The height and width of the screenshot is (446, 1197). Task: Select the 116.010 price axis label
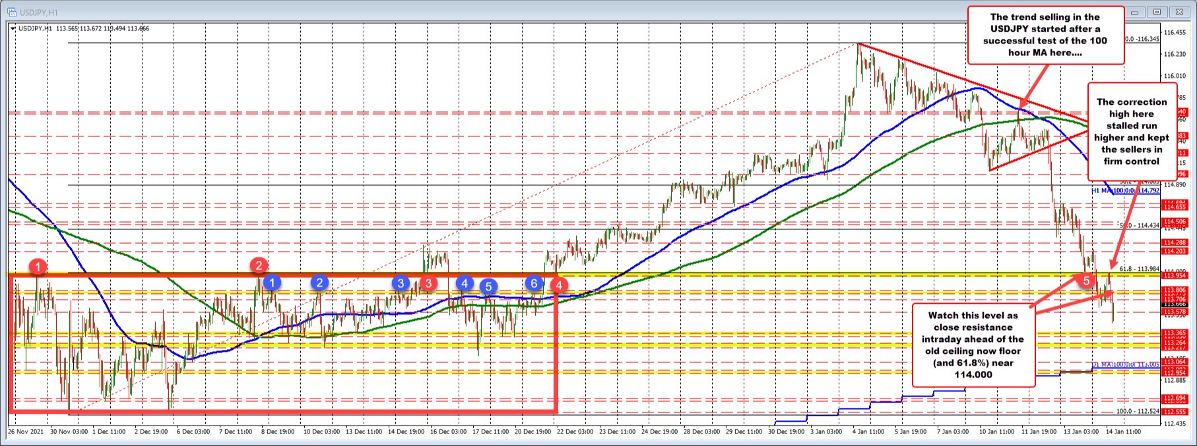(x=1175, y=76)
